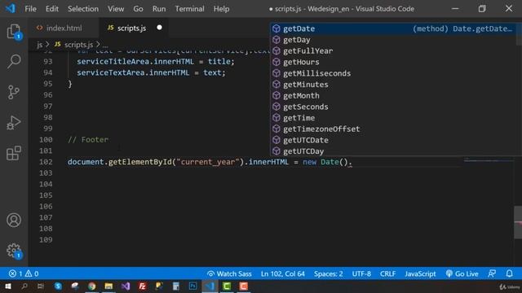Open Visual Studio from the taskbar
522x293 pixels.
click(x=126, y=286)
